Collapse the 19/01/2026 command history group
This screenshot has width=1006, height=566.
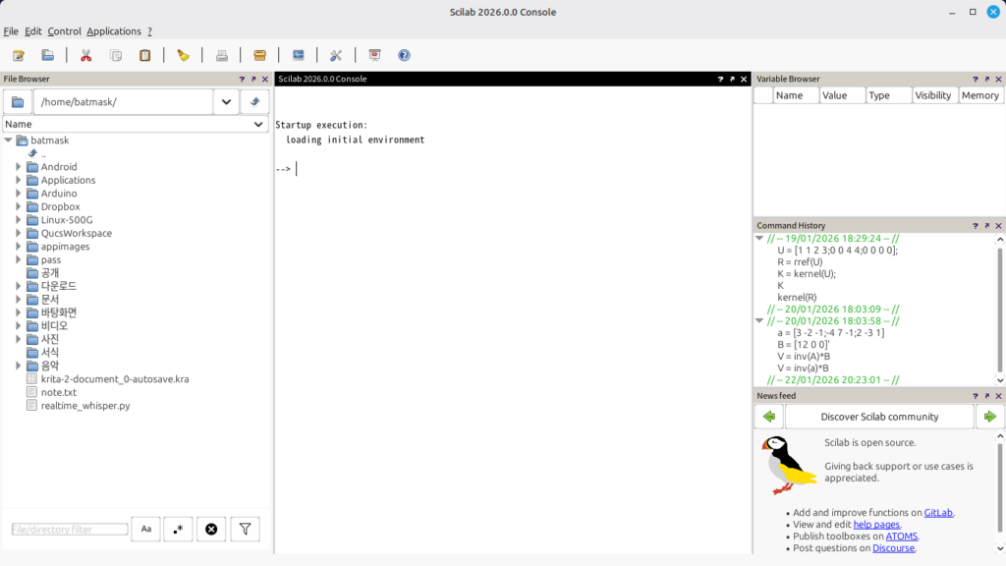[759, 238]
